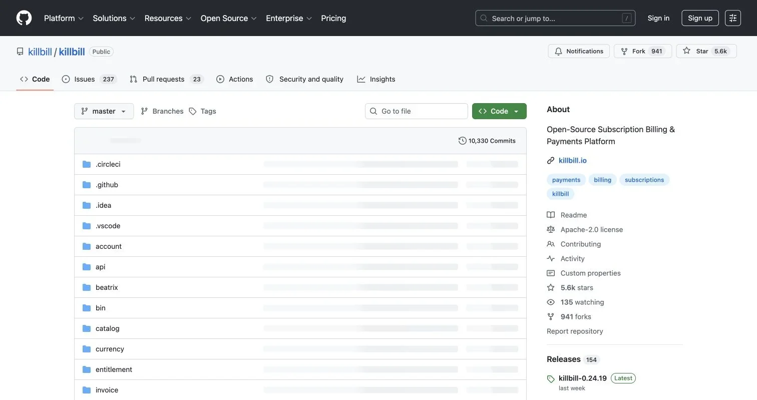757x400 pixels.
Task: Open the killbill.io website link
Action: pyautogui.click(x=573, y=160)
